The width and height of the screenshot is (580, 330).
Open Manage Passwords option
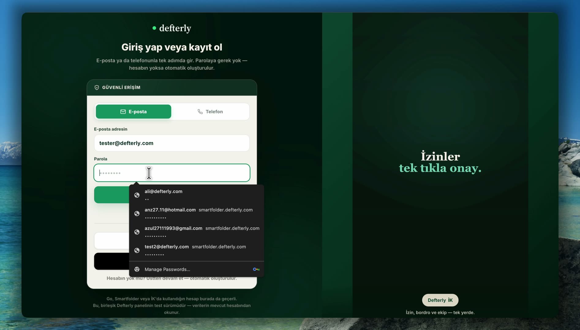click(x=196, y=269)
